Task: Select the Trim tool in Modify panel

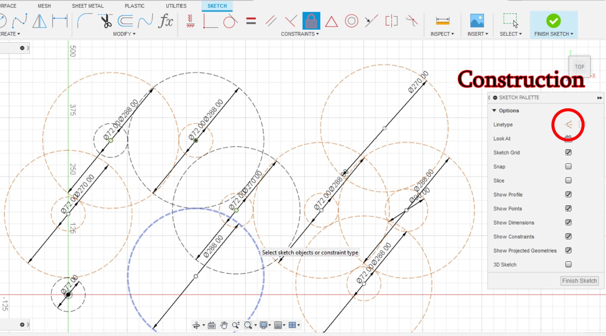Action: pos(107,21)
